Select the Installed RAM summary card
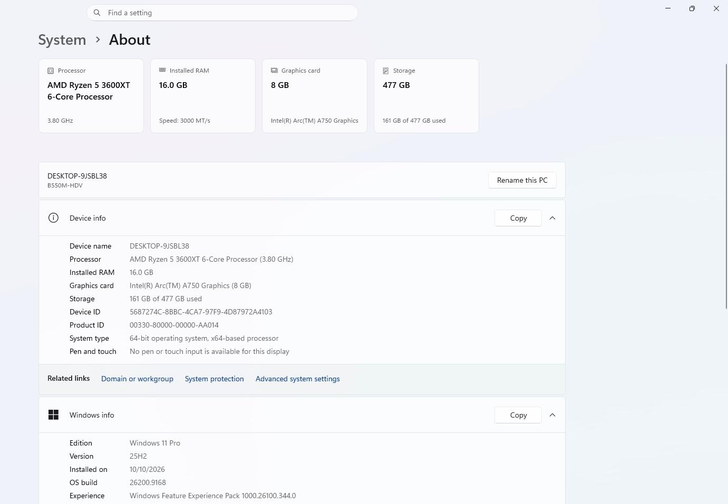This screenshot has width=728, height=504. tap(203, 96)
